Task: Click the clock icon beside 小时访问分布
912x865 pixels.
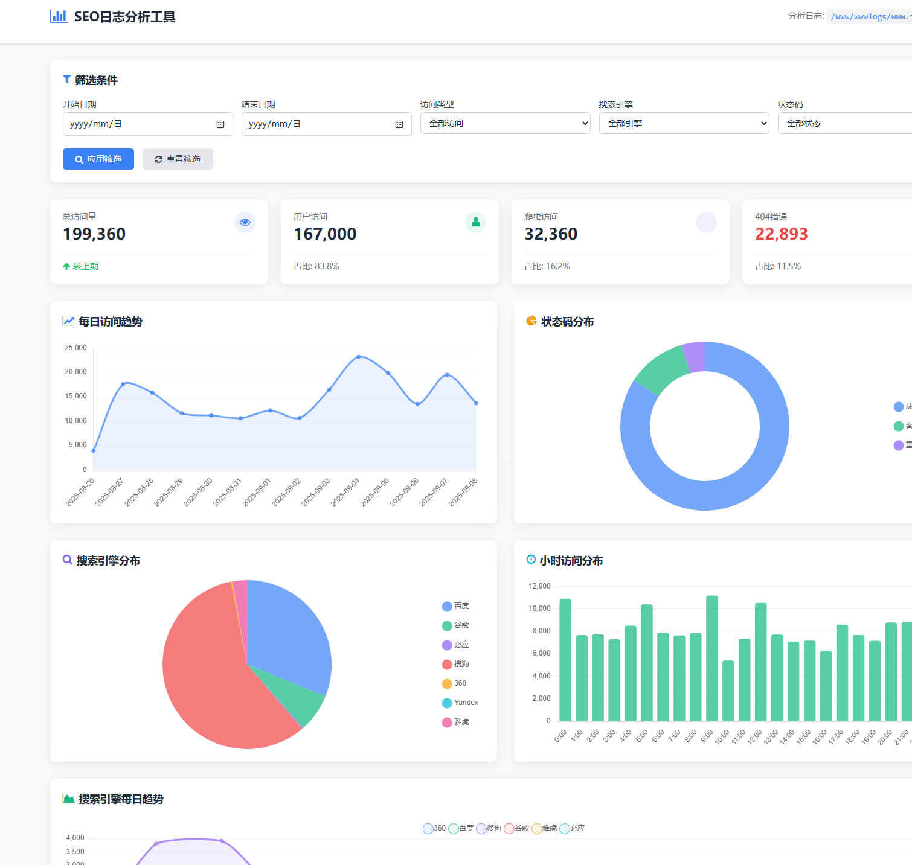Action: pos(531,560)
